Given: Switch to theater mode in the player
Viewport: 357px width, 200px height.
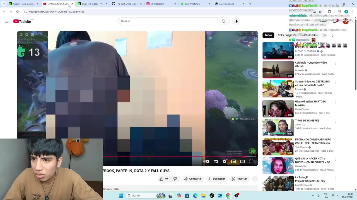Looking at the screenshot, I should click(x=242, y=161).
